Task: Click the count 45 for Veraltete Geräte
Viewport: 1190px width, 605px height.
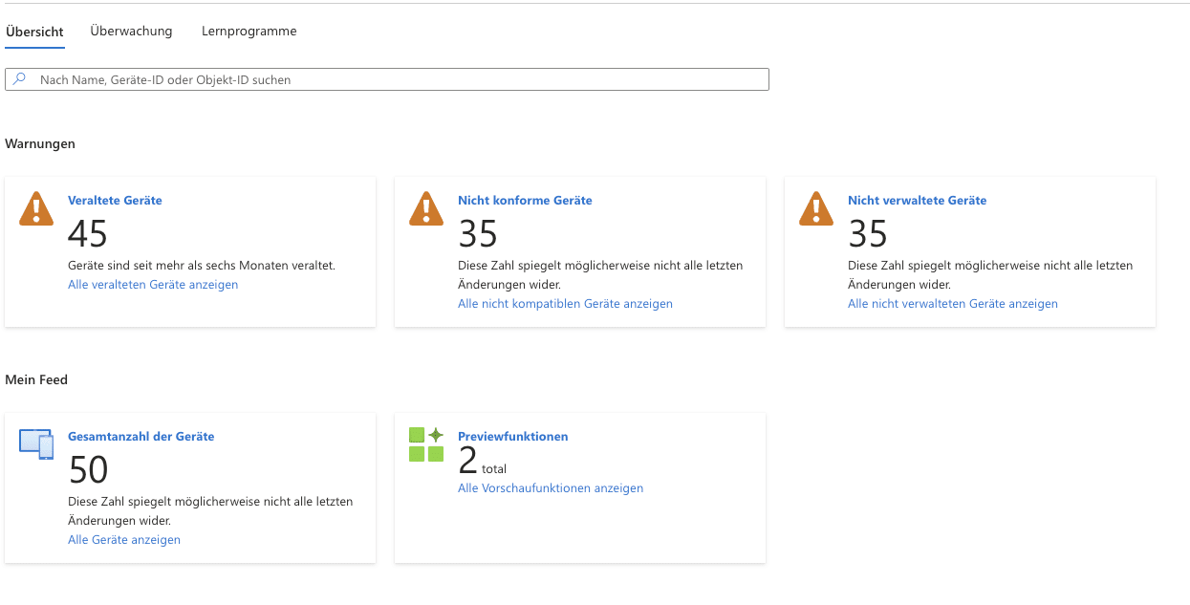Action: pyautogui.click(x=88, y=234)
